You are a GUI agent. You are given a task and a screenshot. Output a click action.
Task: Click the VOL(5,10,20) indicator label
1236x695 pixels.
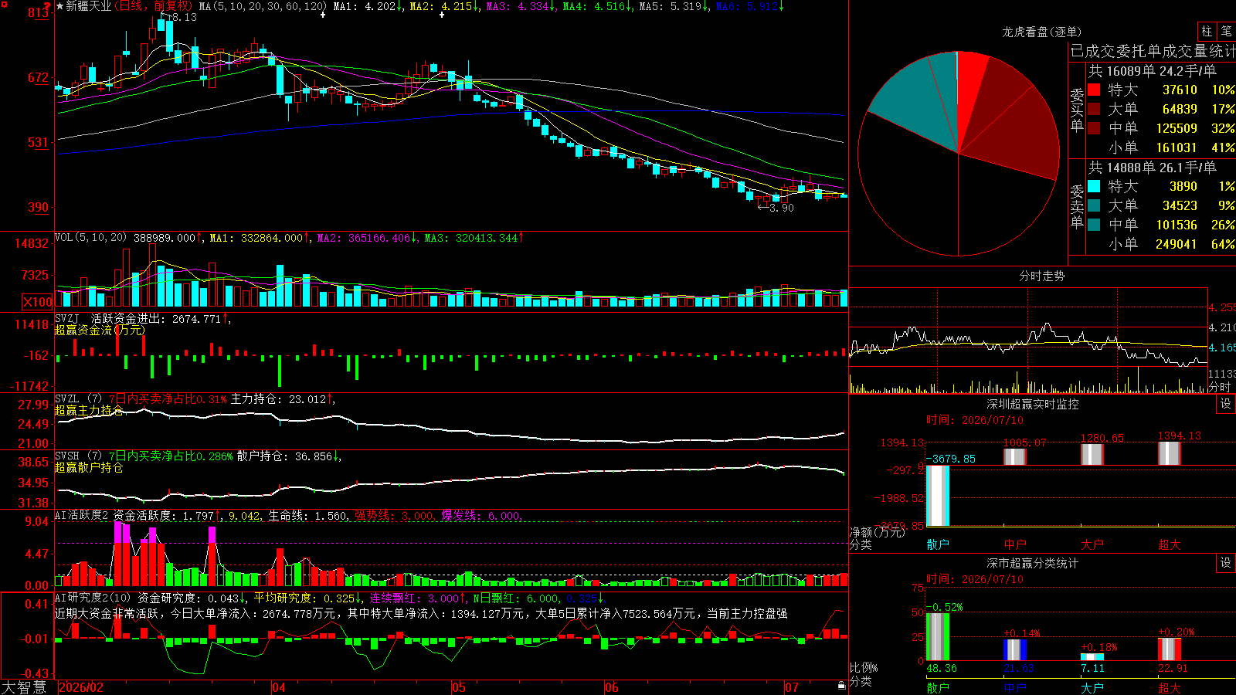point(90,237)
